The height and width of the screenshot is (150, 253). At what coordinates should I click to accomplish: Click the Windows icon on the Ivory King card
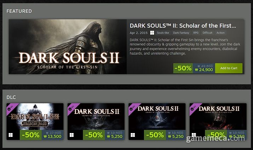[x=133, y=135]
